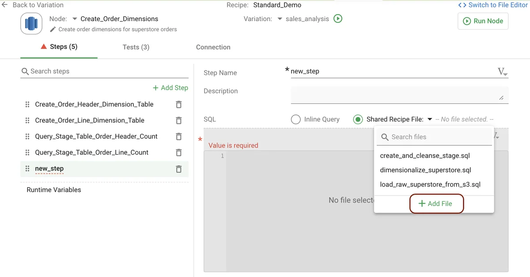530x277 pixels.
Task: Open Switch to File Editor
Action: click(x=496, y=5)
